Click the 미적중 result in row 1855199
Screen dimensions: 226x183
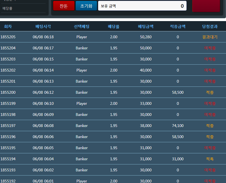pos(210,103)
